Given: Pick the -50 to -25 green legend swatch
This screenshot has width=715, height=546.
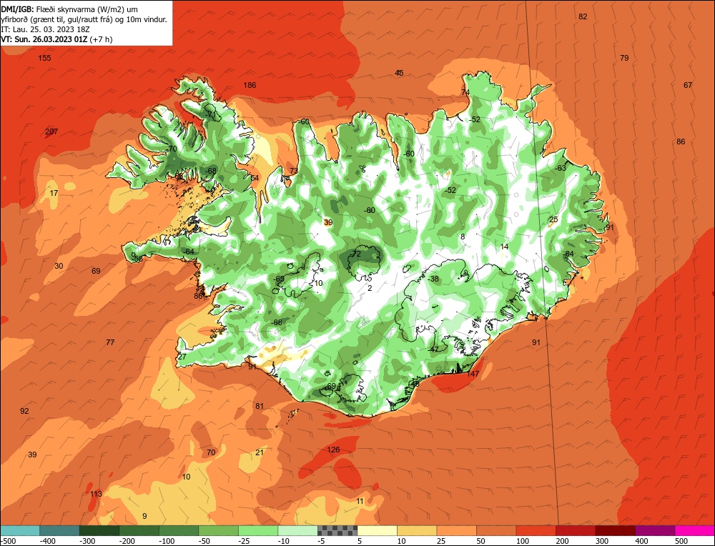Looking at the screenshot, I should click(x=218, y=530).
